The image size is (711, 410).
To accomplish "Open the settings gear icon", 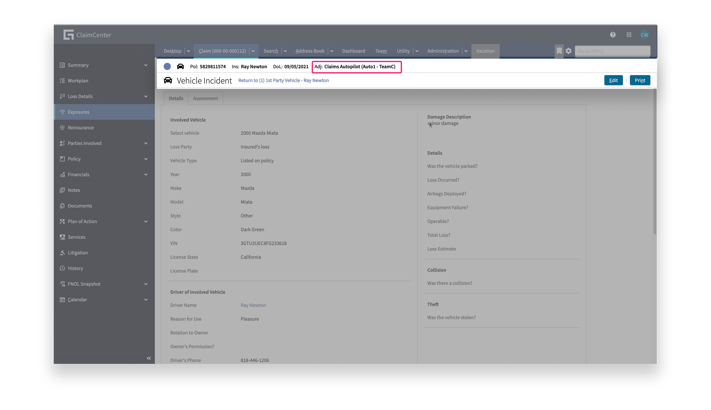I will [568, 51].
